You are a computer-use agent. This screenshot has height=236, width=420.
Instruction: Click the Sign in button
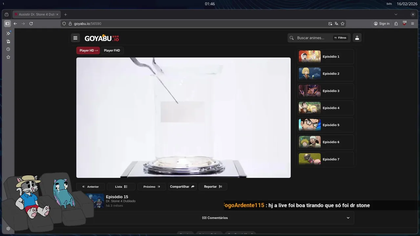tap(382, 24)
